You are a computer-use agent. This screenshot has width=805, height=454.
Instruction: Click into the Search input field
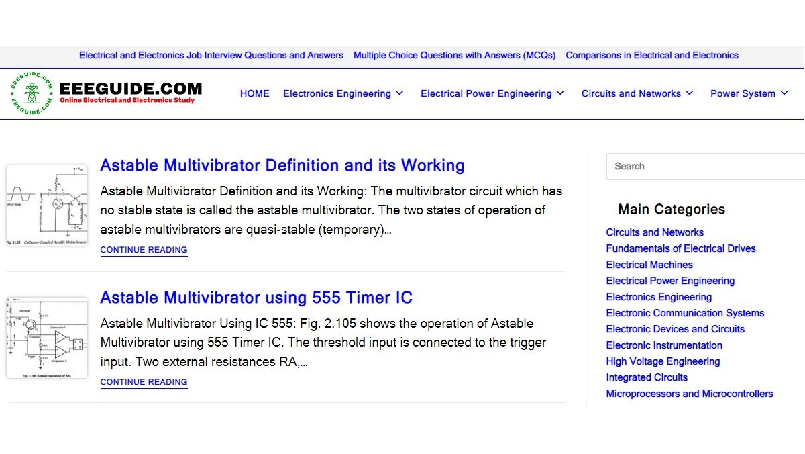point(704,166)
